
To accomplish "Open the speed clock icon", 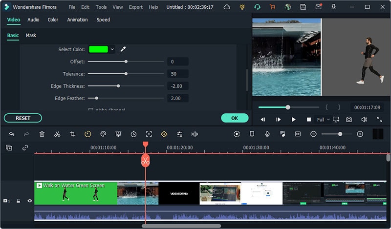I will (x=88, y=134).
